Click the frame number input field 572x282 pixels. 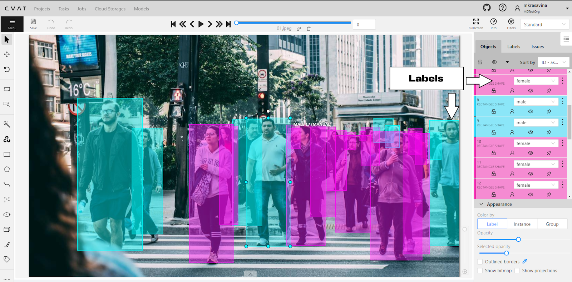tap(364, 25)
